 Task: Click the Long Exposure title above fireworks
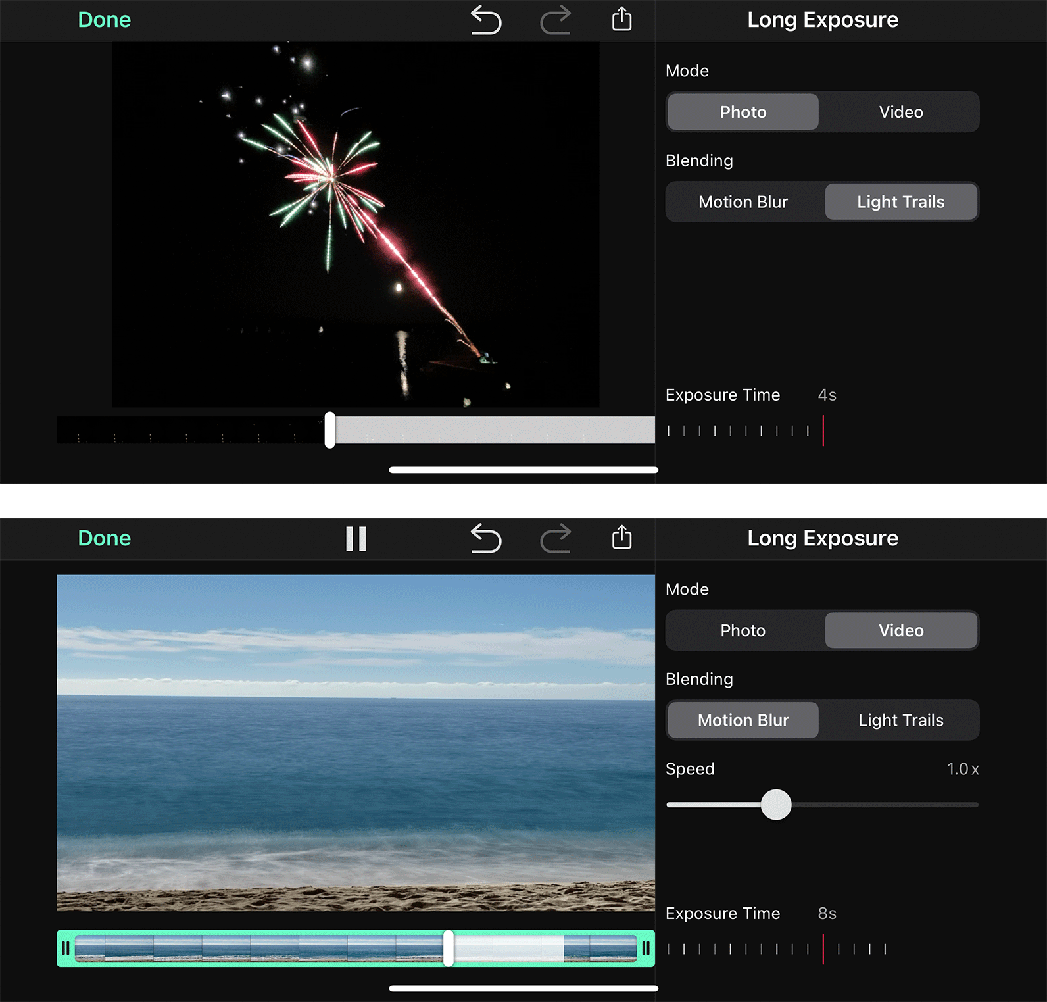point(823,20)
